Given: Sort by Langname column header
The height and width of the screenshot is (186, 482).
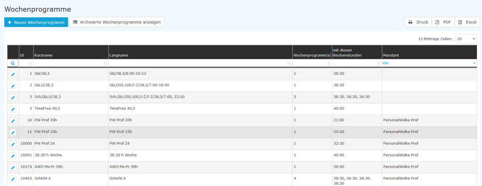Looking at the screenshot, I should pyautogui.click(x=201, y=52).
